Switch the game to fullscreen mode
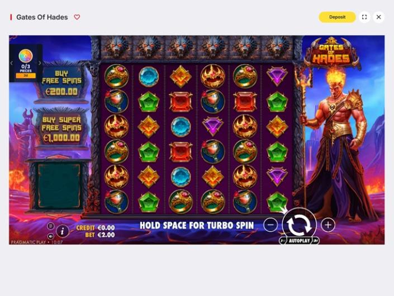Viewport: 394px width, 296px height. pos(364,17)
